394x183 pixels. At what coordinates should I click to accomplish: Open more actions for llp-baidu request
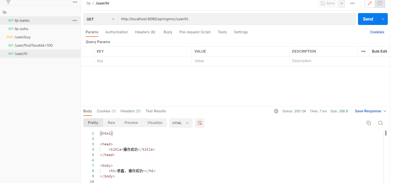pos(75,20)
